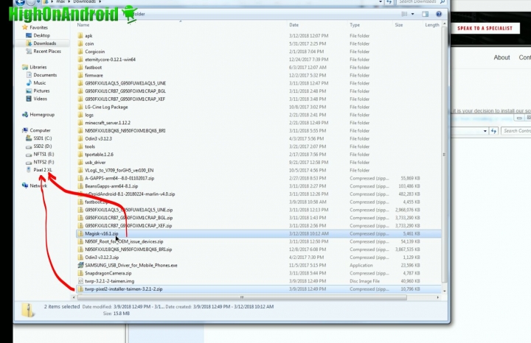Select Computer in navigation pane
Viewport: 531px width, 343px height.
[x=40, y=130]
